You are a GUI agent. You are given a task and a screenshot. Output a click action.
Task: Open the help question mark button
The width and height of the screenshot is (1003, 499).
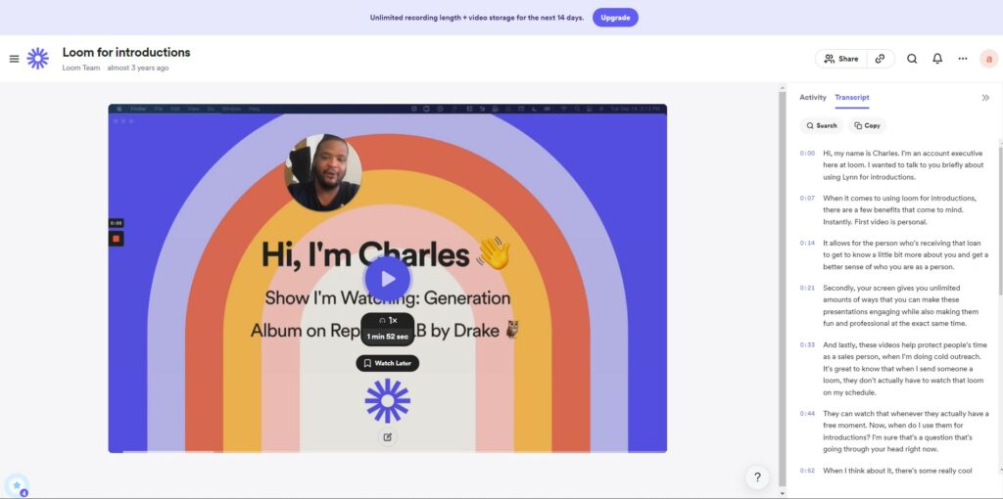click(757, 477)
